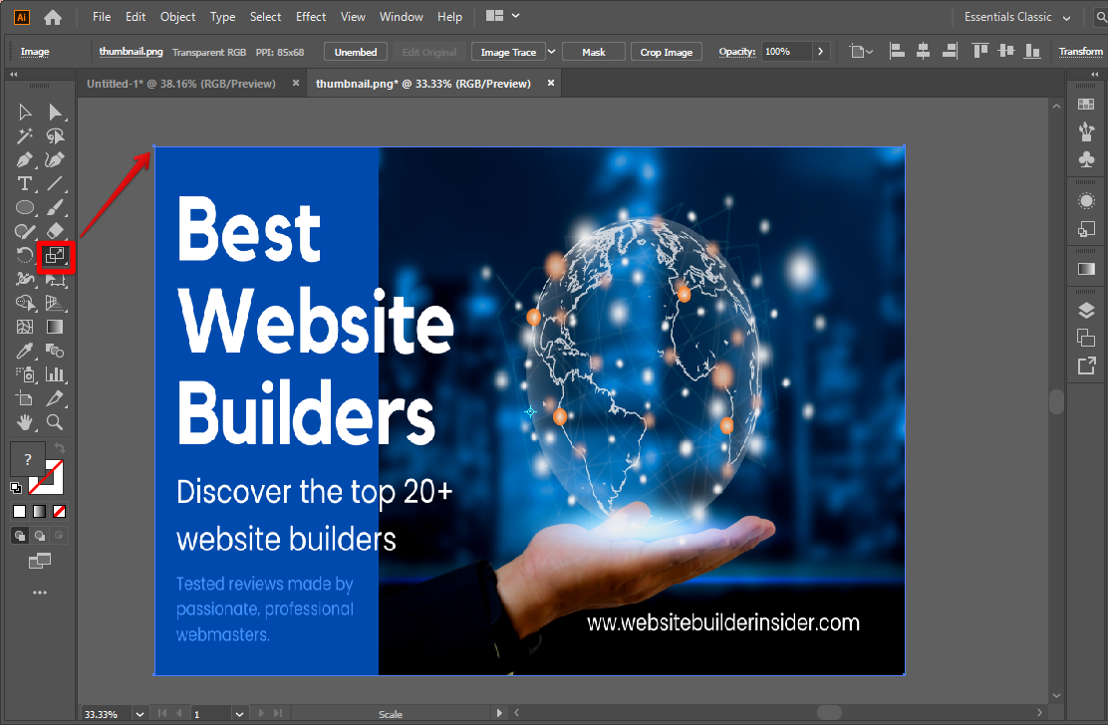This screenshot has width=1108, height=725.
Task: Open the Opacity dropdown
Action: (x=820, y=51)
